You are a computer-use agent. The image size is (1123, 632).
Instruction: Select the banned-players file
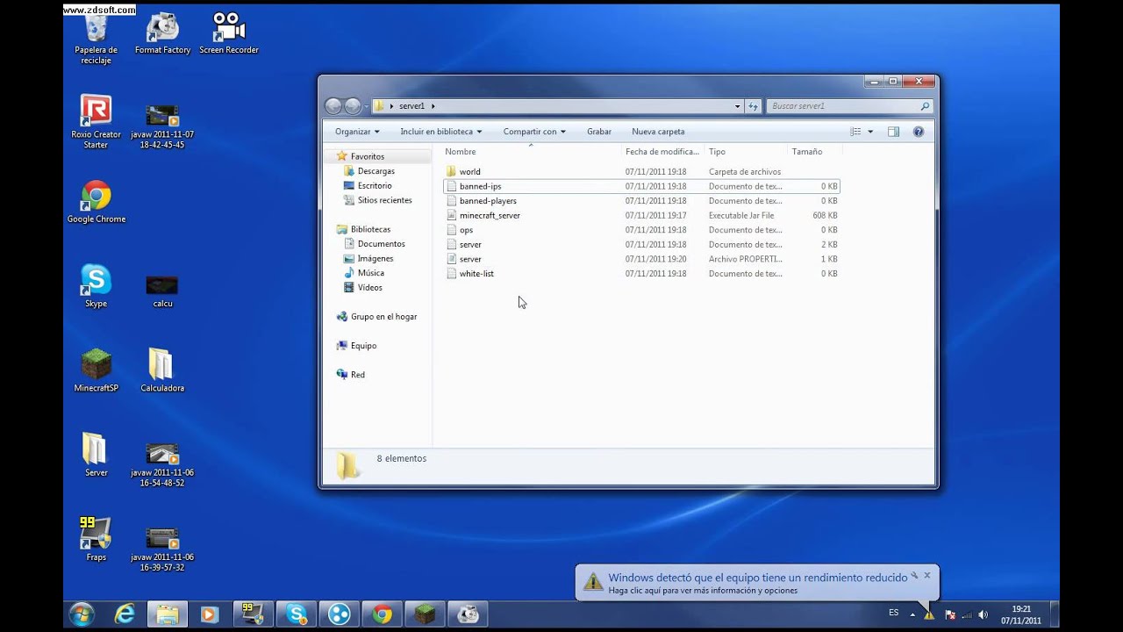pos(642,201)
